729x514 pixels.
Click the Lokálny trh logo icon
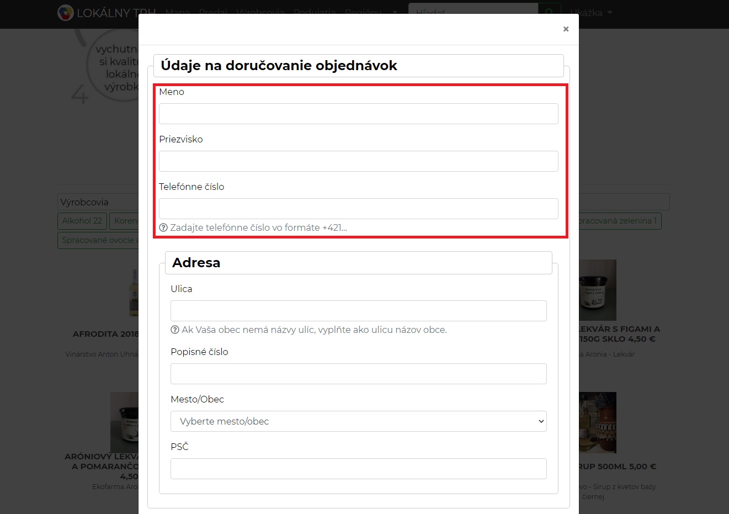66,13
